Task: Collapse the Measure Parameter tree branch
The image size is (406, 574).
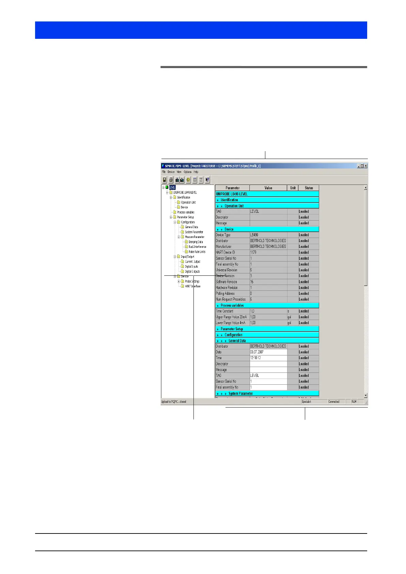Action: (179, 237)
